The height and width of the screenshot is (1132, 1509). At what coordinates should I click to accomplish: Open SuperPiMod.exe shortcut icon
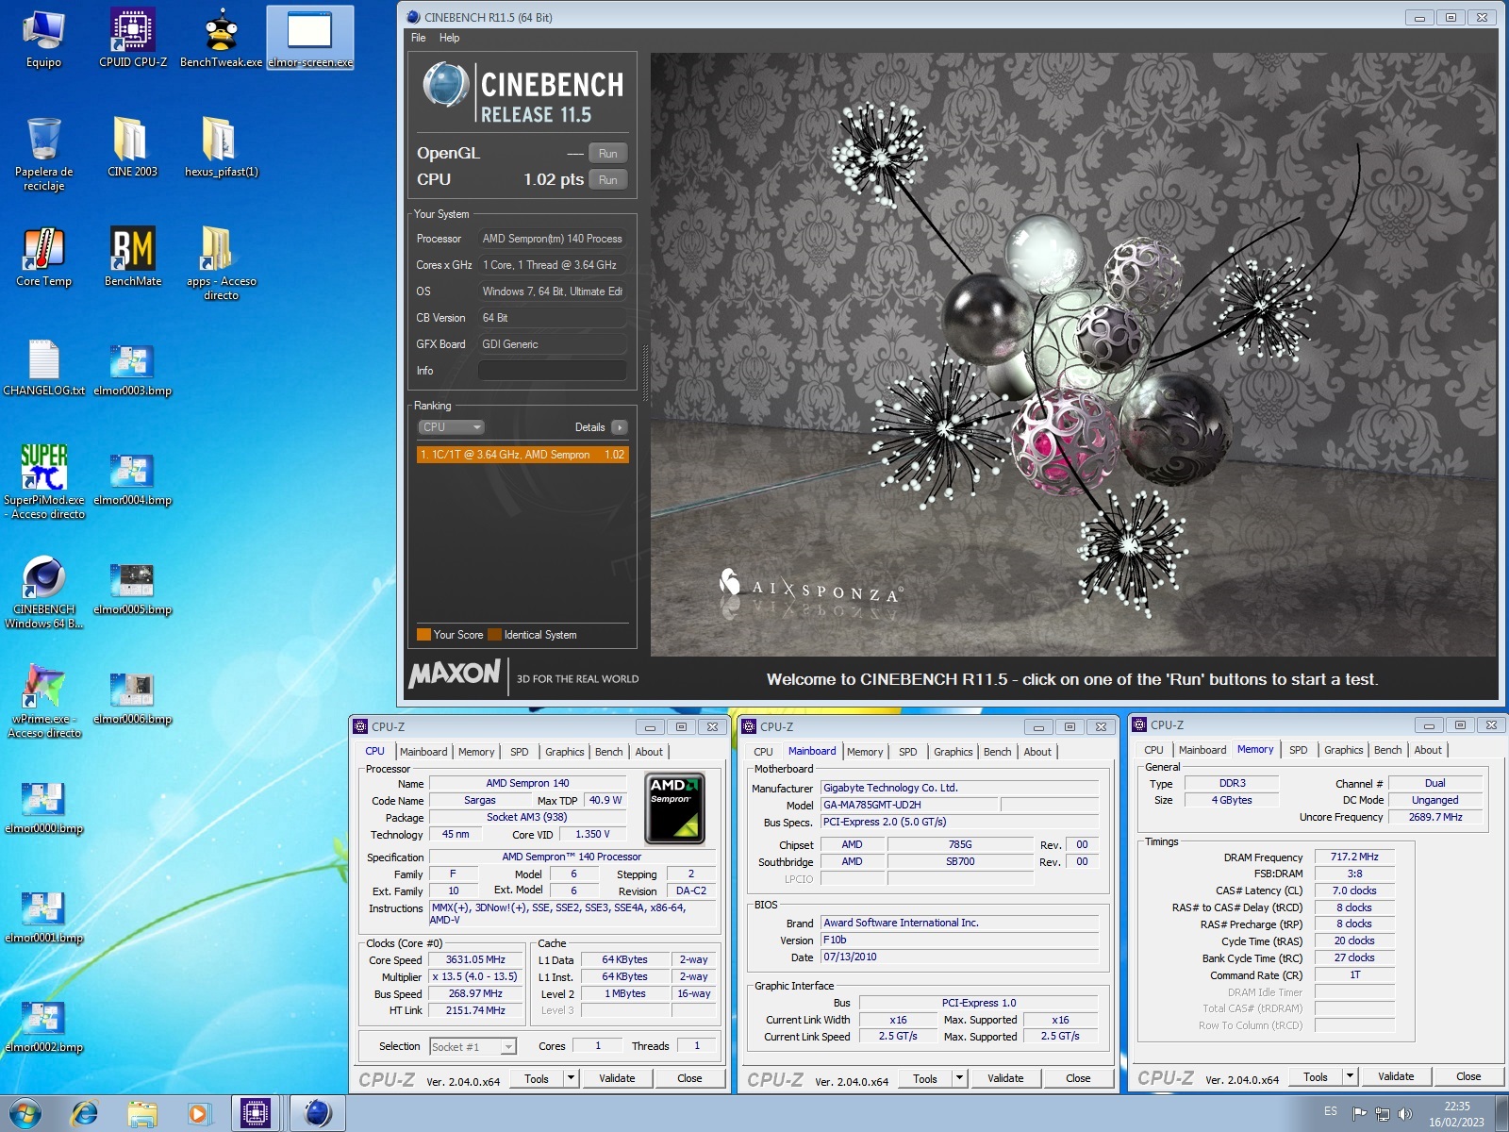[43, 482]
